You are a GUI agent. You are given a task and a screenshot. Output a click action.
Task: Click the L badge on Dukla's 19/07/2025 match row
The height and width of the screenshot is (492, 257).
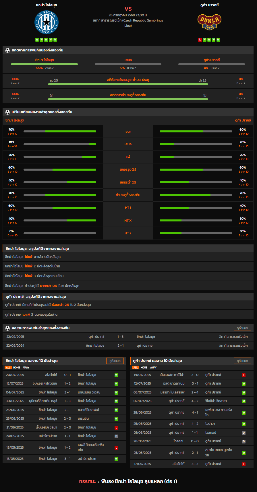tap(244, 375)
